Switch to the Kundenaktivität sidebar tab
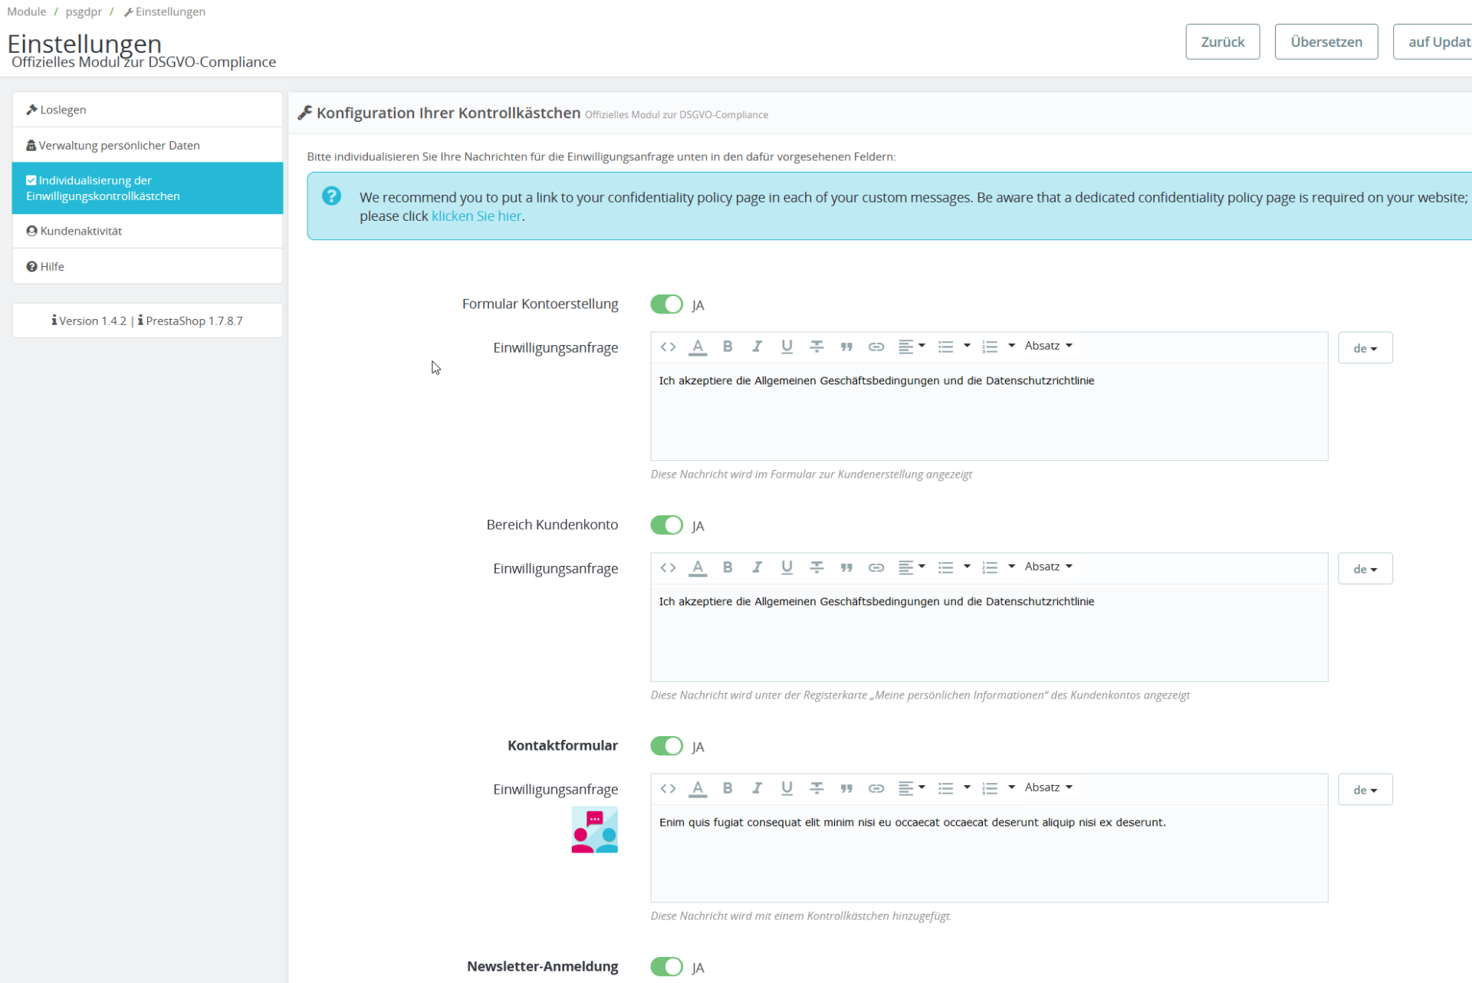This screenshot has height=983, width=1472. [80, 231]
